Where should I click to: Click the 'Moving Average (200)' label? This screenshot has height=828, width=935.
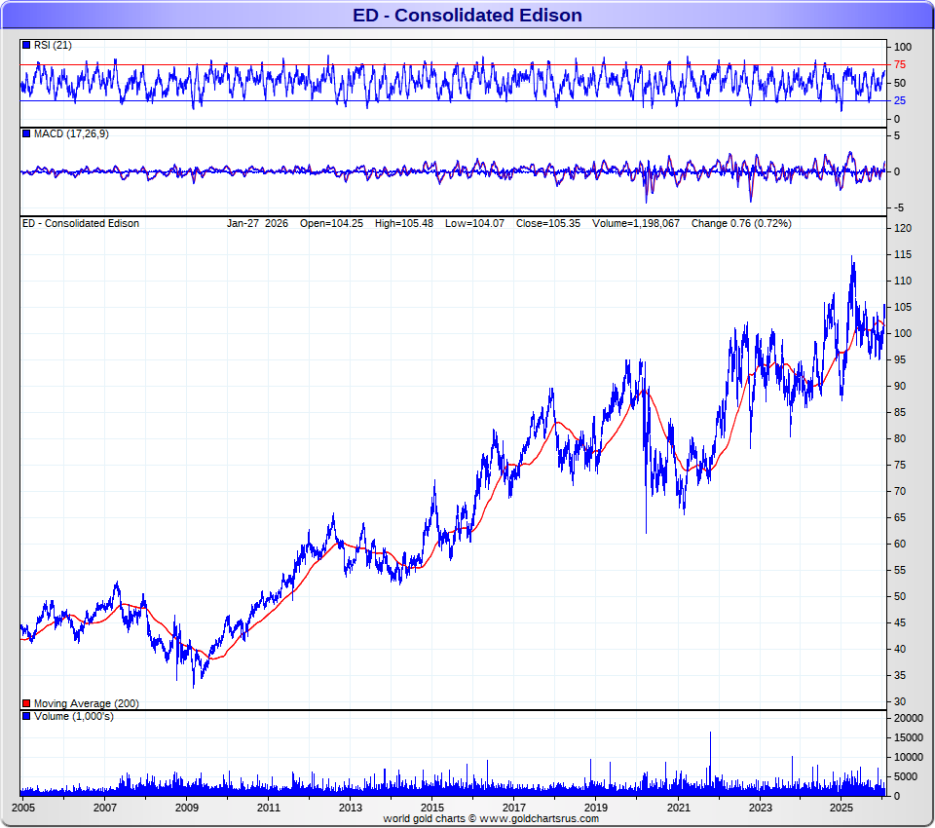(x=86, y=703)
